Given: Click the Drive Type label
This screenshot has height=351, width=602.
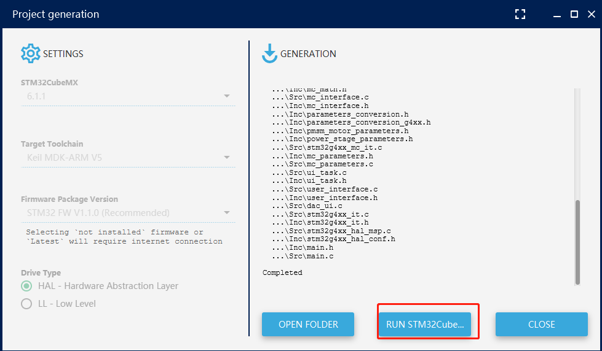Looking at the screenshot, I should coord(41,273).
